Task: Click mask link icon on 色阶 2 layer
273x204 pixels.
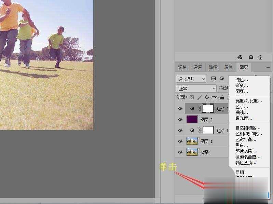Action: pyautogui.click(x=200, y=108)
